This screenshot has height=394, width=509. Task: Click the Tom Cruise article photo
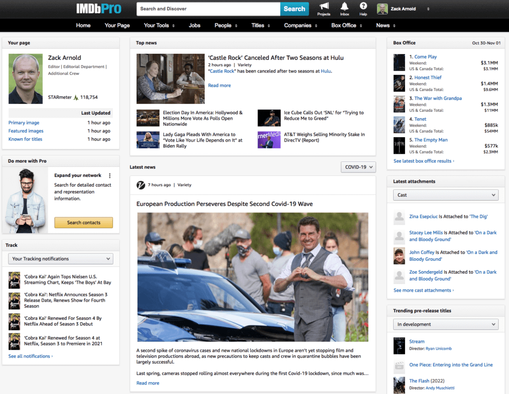tap(253, 277)
